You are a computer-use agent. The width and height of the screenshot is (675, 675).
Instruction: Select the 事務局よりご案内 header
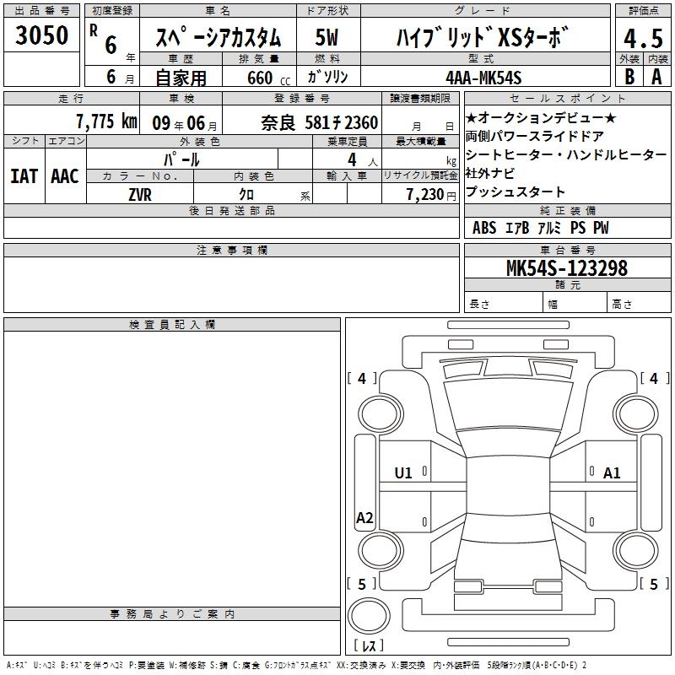[172, 614]
